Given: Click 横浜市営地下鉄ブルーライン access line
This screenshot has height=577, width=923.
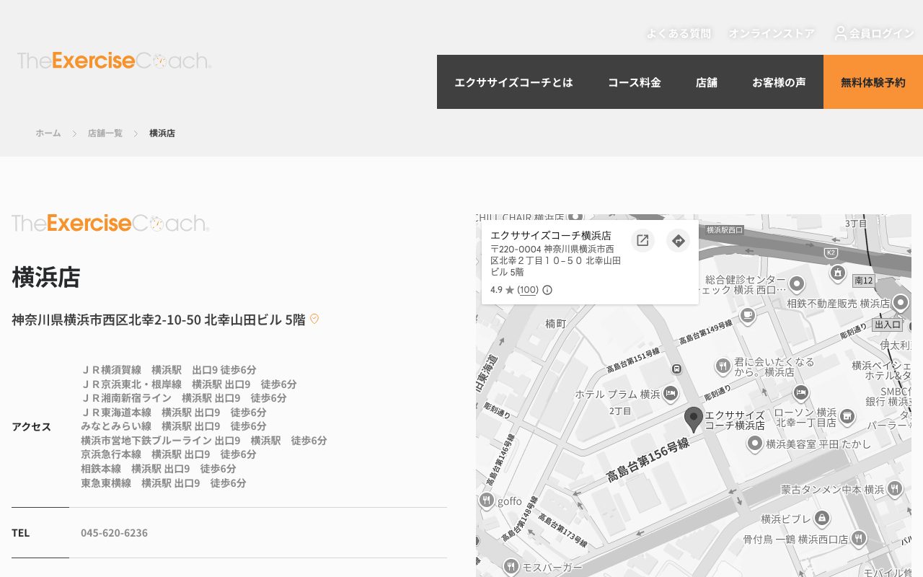Looking at the screenshot, I should [204, 441].
